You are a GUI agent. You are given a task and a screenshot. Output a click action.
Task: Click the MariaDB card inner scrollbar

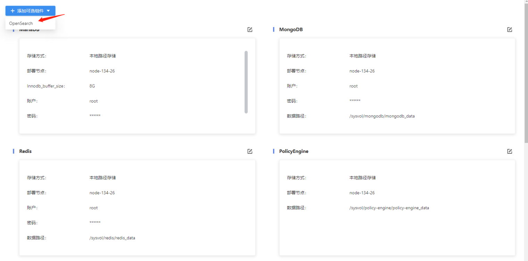pos(246,82)
